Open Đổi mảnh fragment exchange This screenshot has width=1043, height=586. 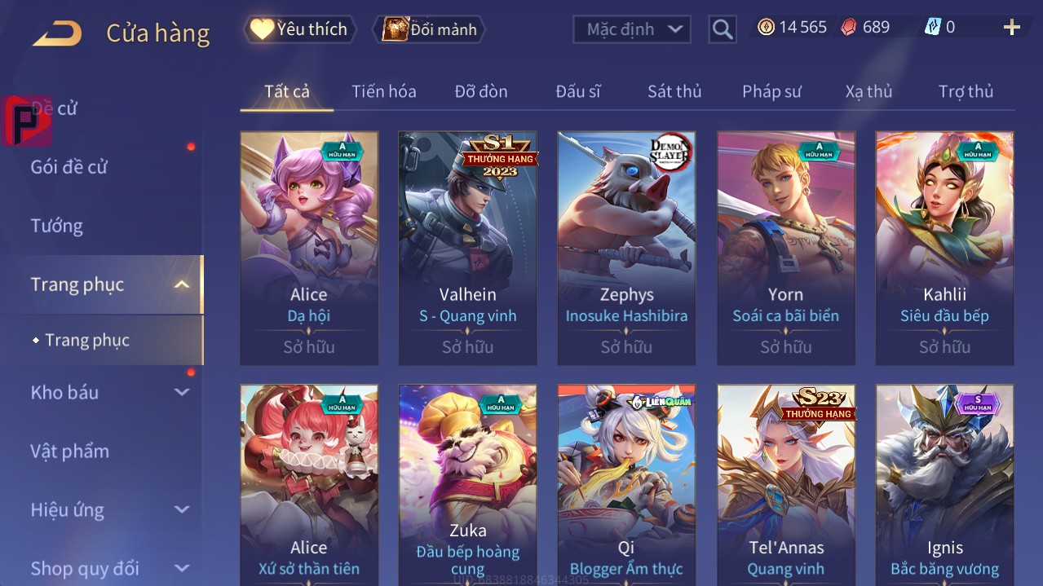429,29
